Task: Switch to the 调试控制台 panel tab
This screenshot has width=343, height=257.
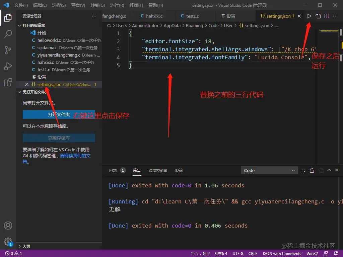Action: coord(158,170)
